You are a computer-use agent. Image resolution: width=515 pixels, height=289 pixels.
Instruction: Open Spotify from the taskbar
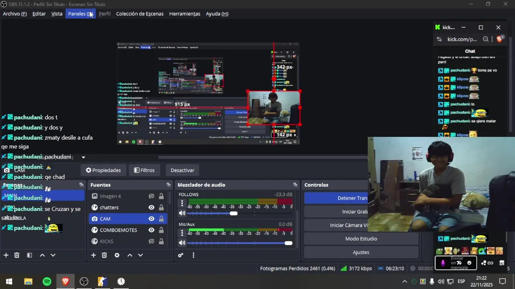(x=47, y=281)
